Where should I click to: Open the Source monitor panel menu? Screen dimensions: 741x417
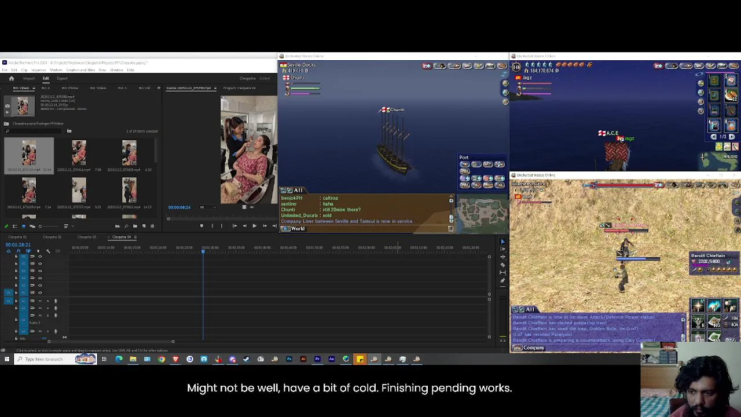pos(215,88)
